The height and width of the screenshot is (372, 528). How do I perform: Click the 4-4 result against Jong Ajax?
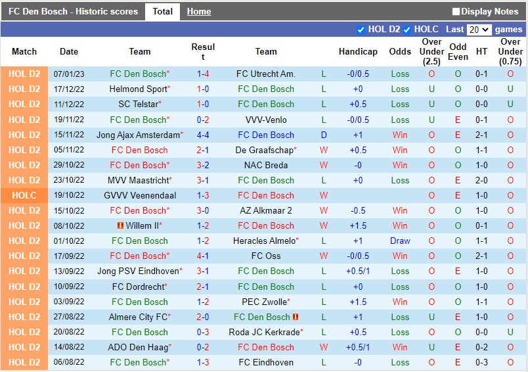(203, 135)
